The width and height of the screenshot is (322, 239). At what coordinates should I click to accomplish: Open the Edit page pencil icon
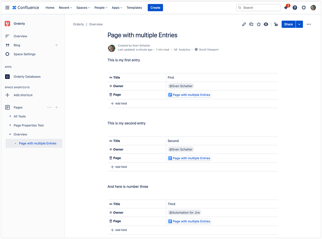point(244,24)
